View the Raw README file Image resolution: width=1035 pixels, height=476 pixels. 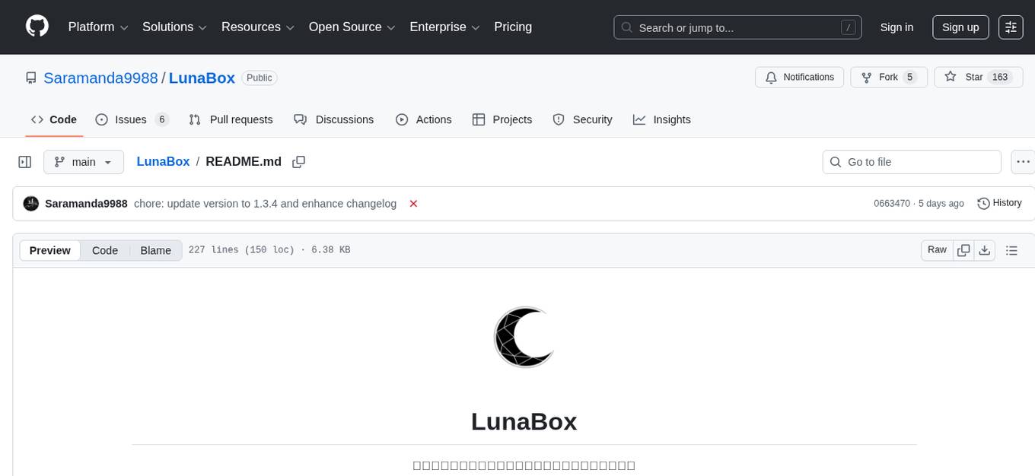point(936,249)
